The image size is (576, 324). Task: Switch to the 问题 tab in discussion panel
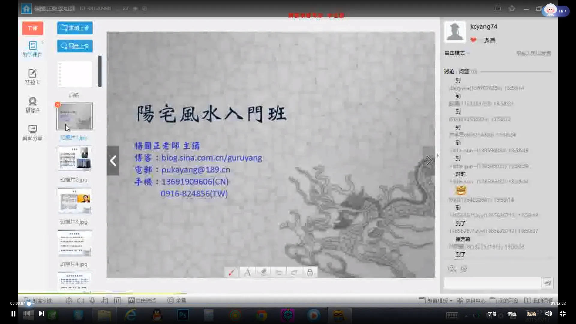(464, 72)
